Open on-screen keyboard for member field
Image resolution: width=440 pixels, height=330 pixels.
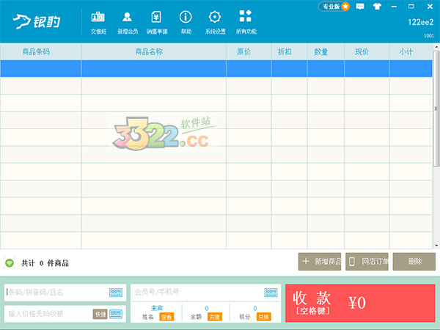(x=271, y=293)
